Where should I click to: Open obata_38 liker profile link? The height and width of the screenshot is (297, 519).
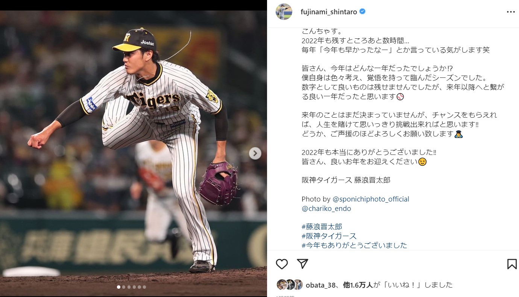coord(321,285)
